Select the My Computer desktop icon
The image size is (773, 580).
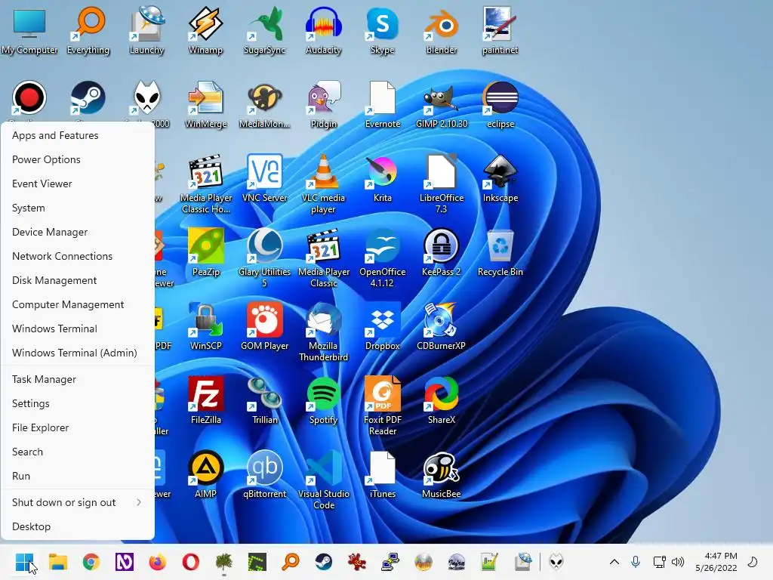click(29, 30)
